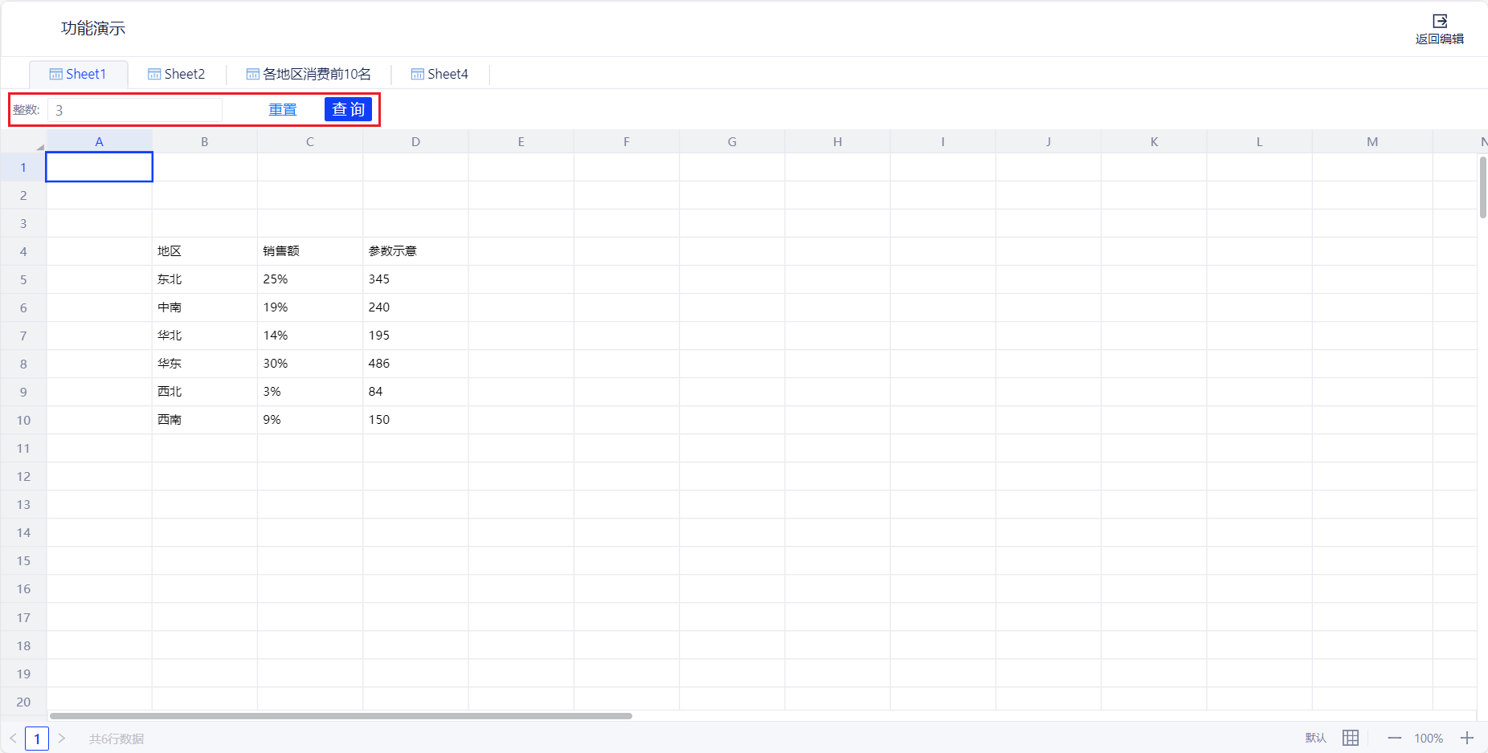Click the 查询 query button

click(348, 109)
